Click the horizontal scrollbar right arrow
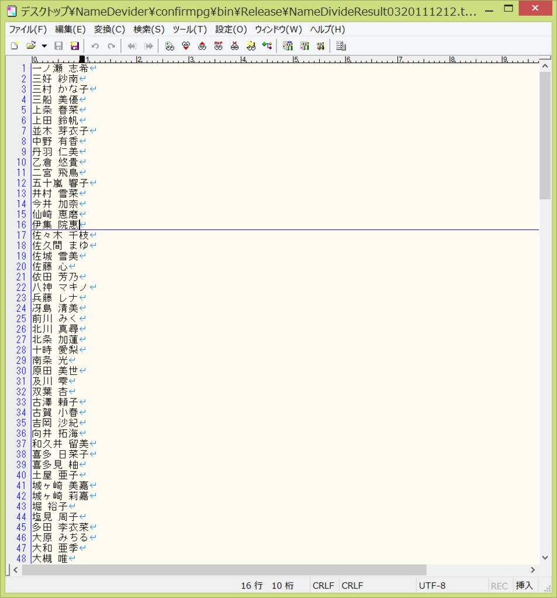The height and width of the screenshot is (598, 557). [533, 570]
